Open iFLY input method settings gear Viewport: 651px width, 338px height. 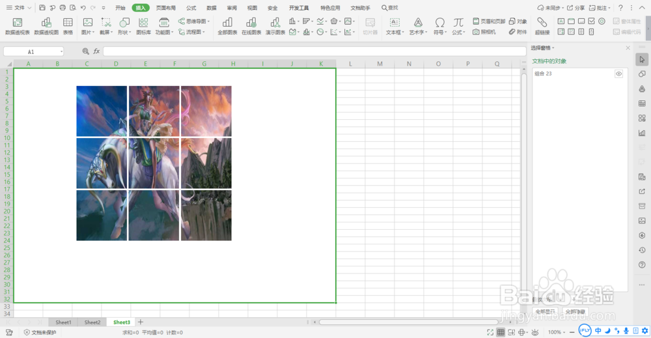tap(644, 331)
